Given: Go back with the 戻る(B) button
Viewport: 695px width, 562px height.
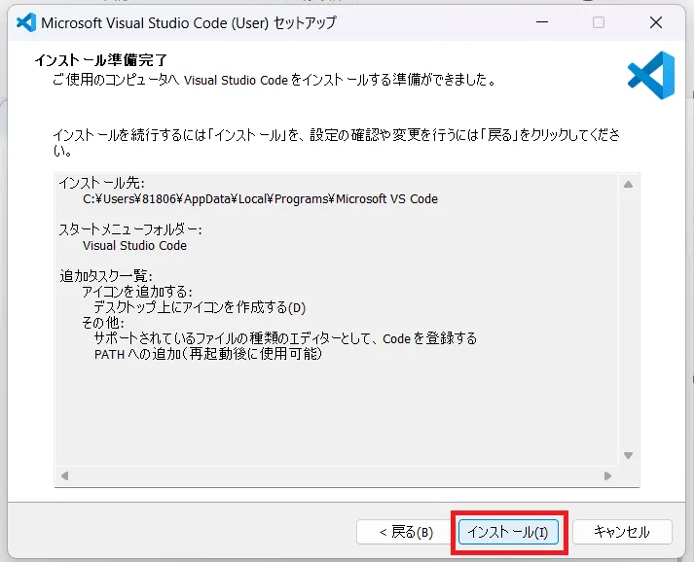Looking at the screenshot, I should point(406,532).
